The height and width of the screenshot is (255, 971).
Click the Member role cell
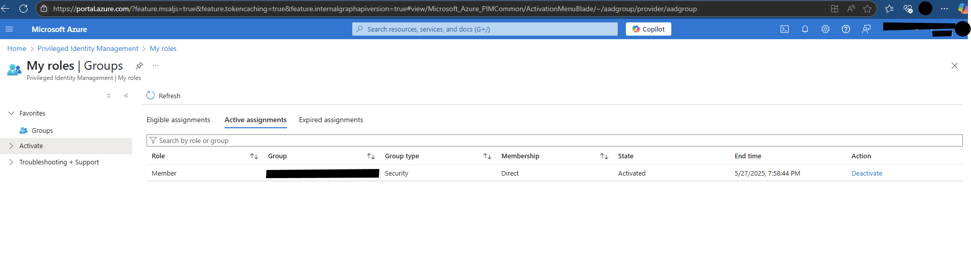coord(164,173)
